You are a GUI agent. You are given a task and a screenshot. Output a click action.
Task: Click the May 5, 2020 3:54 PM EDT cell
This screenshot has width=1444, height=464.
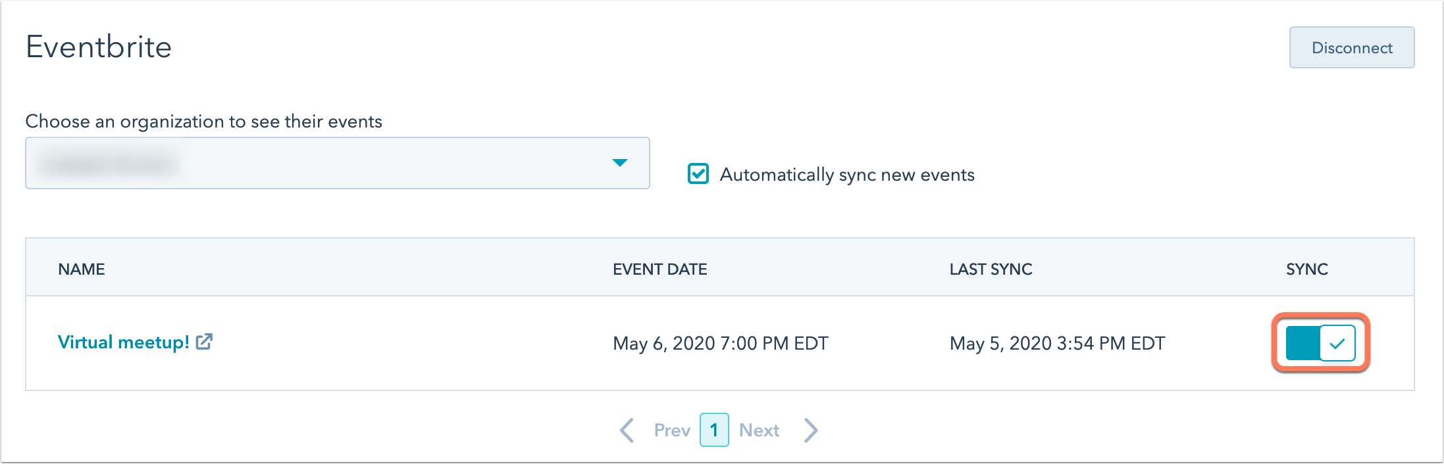(x=1057, y=344)
